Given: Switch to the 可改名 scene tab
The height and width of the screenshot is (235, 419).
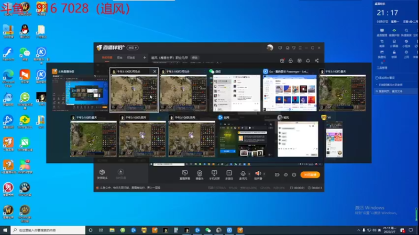Looking at the screenshot, I should tap(131, 57).
